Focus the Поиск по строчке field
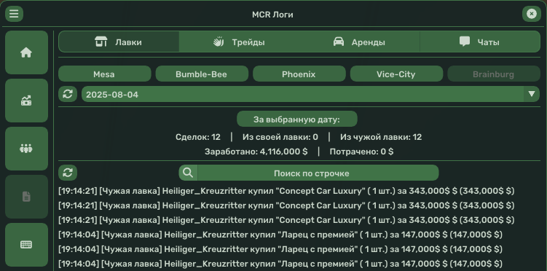This screenshot has height=271, width=547. pyautogui.click(x=318, y=173)
